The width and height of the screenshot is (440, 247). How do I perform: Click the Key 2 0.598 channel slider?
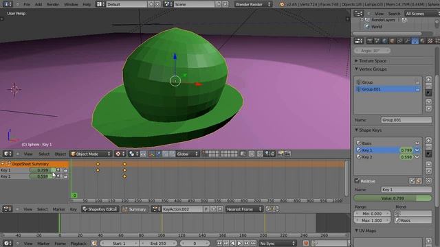pyautogui.click(x=43, y=176)
